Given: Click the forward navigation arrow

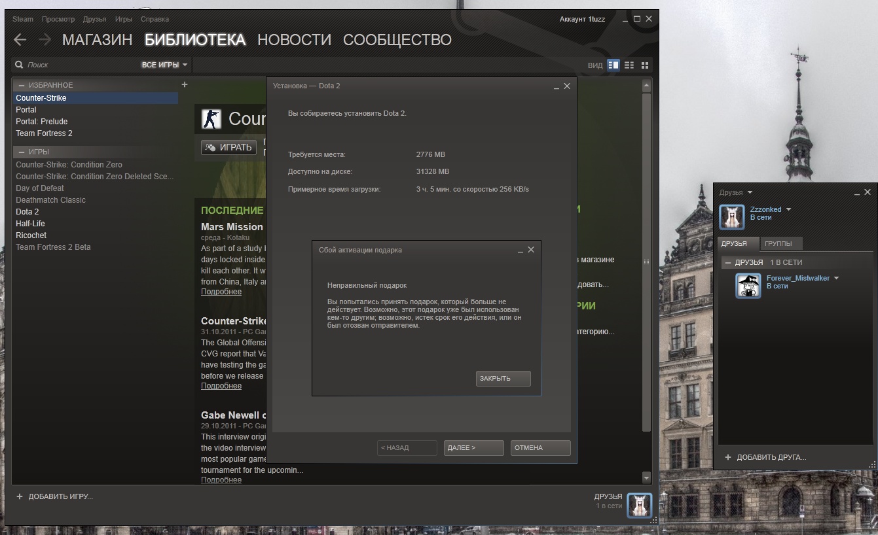Looking at the screenshot, I should pos(45,40).
